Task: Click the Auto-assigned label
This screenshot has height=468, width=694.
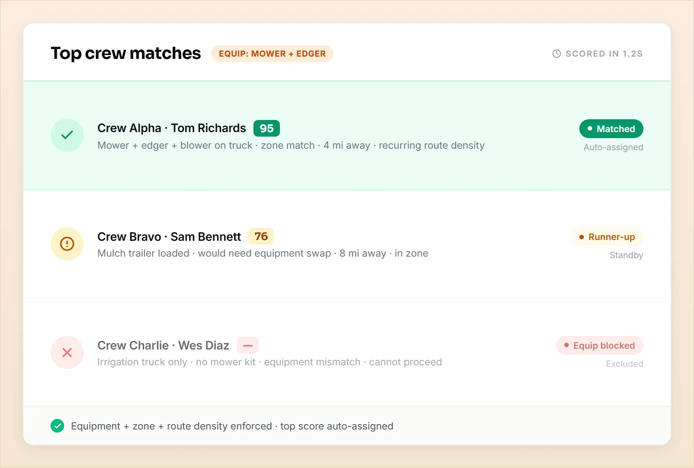Action: point(613,147)
